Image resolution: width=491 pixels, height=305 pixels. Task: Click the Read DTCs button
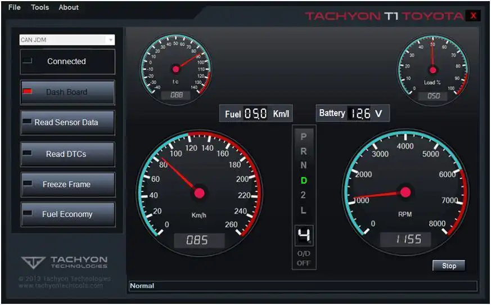pos(67,154)
